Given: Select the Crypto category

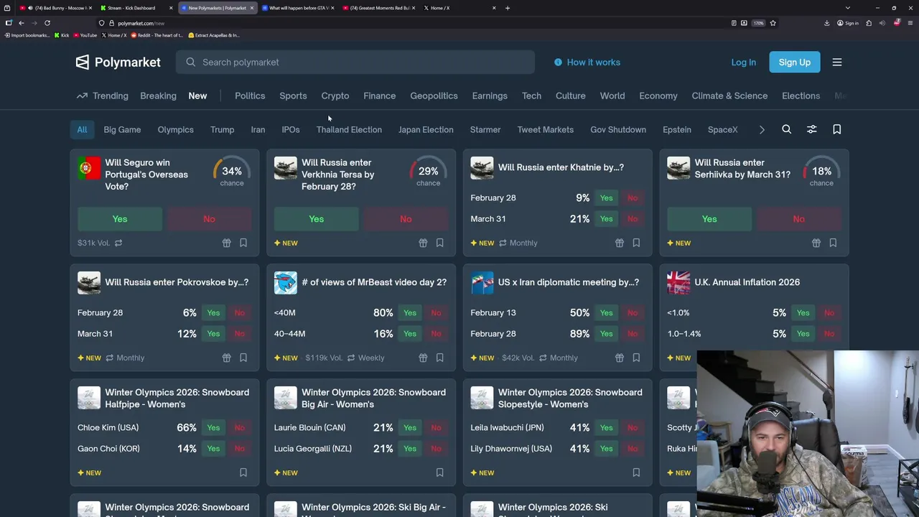Looking at the screenshot, I should 335,96.
